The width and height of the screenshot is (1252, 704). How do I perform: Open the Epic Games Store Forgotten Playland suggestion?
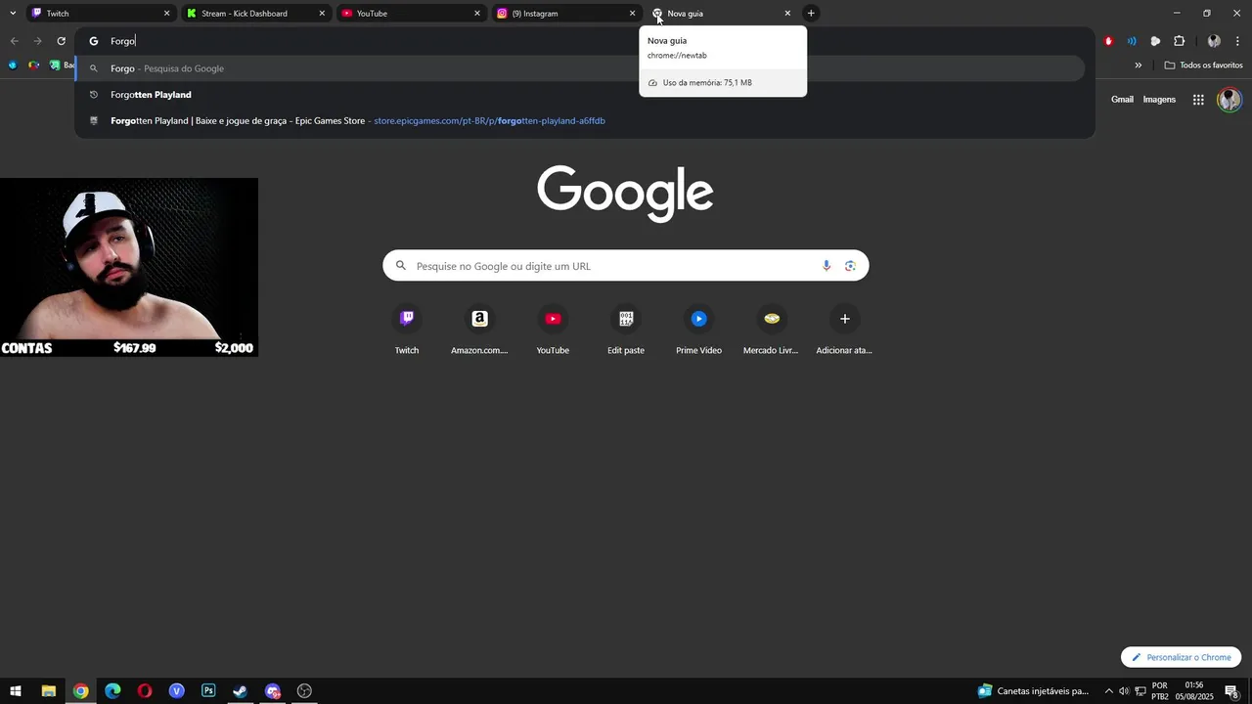(x=580, y=121)
